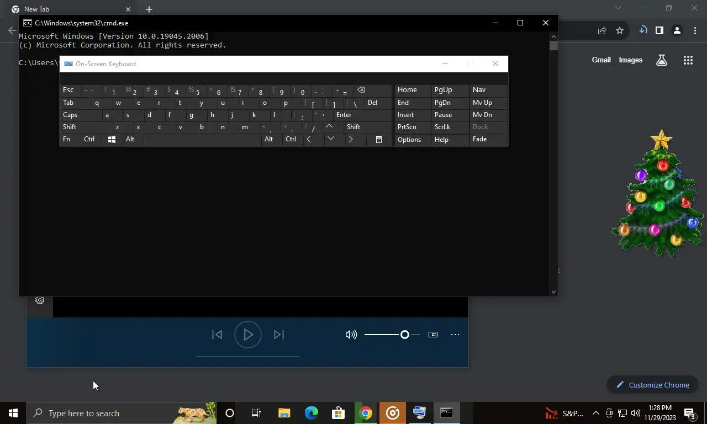Hit the up arrow key on On-Screen Keyboard
The width and height of the screenshot is (707, 424).
[x=330, y=127]
